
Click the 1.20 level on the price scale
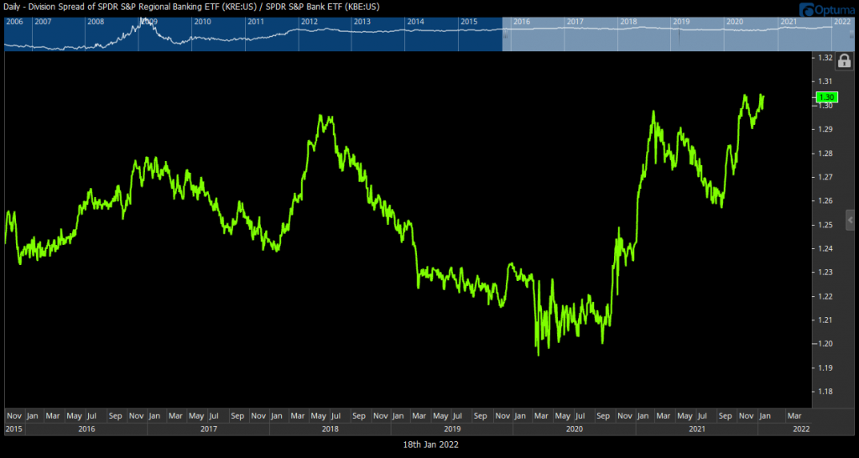[823, 344]
